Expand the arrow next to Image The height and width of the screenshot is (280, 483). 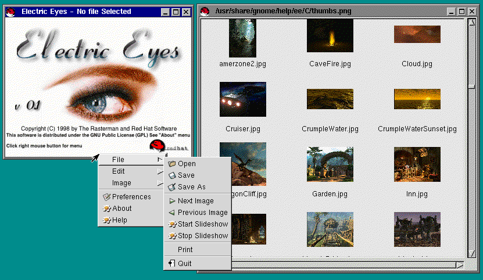(x=160, y=183)
